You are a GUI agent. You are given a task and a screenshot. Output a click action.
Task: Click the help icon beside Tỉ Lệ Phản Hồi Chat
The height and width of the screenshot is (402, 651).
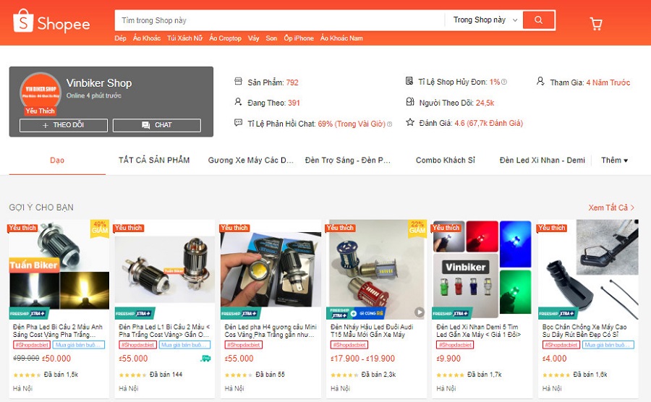point(389,124)
